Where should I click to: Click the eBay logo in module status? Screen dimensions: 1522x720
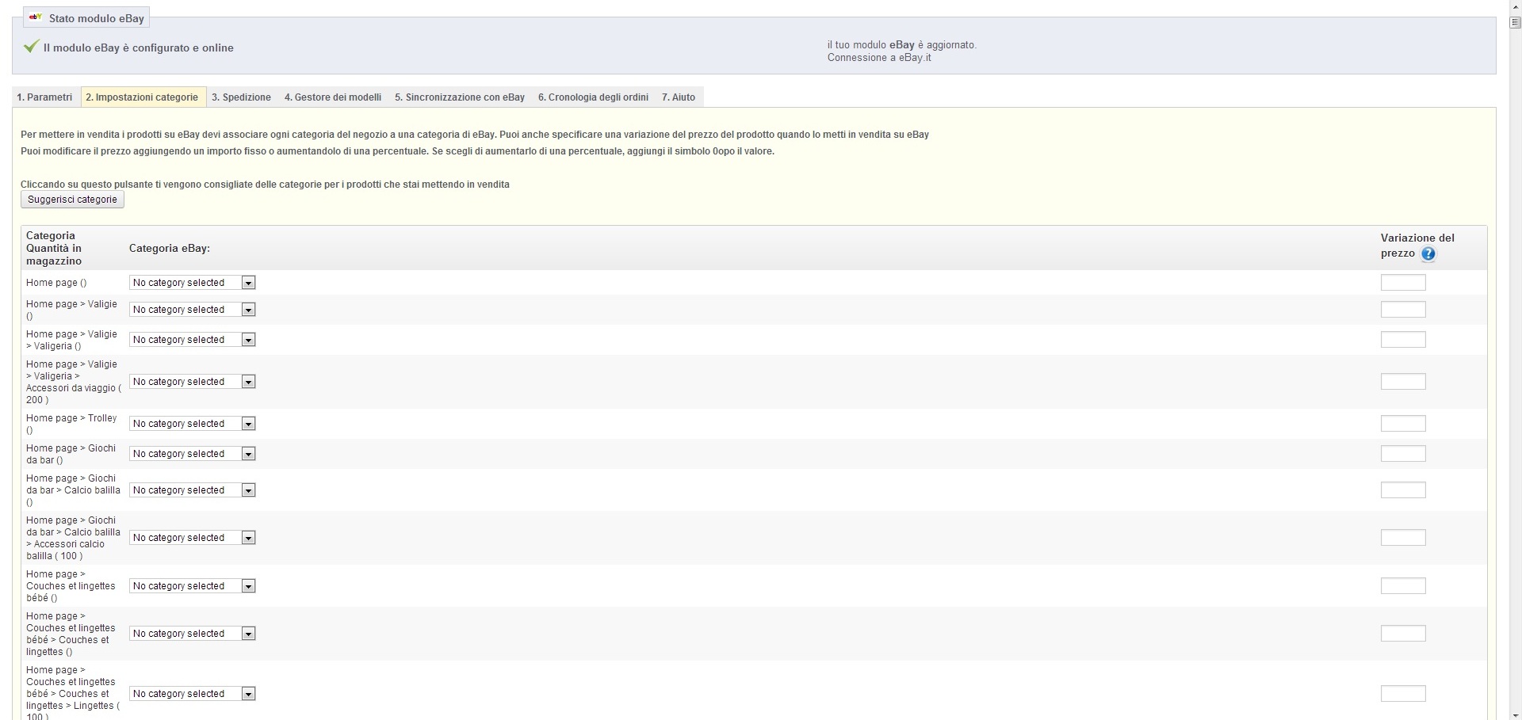tap(36, 17)
